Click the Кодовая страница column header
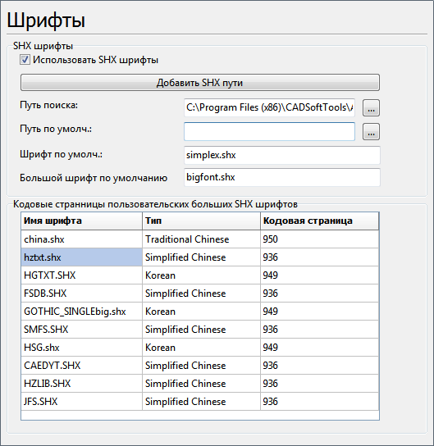This screenshot has width=434, height=446. point(320,221)
